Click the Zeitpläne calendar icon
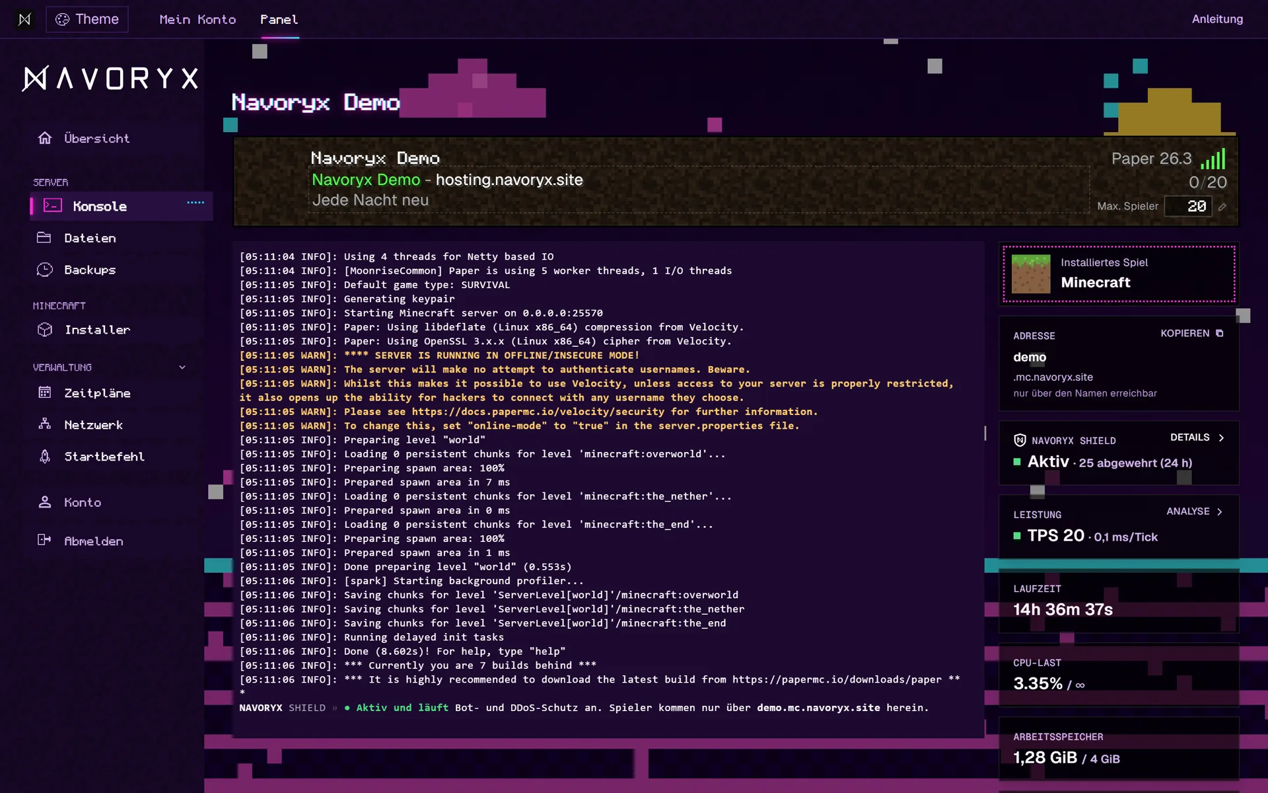Image resolution: width=1268 pixels, height=793 pixels. click(x=45, y=393)
